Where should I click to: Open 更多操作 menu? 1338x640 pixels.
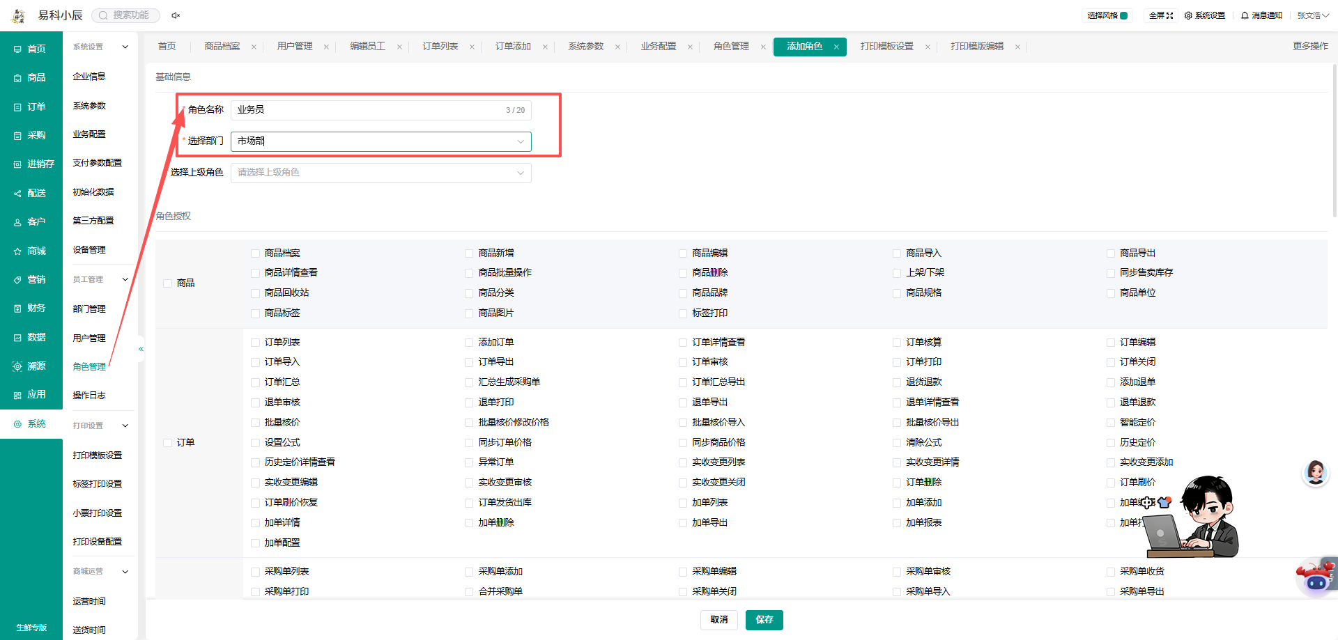1310,47
